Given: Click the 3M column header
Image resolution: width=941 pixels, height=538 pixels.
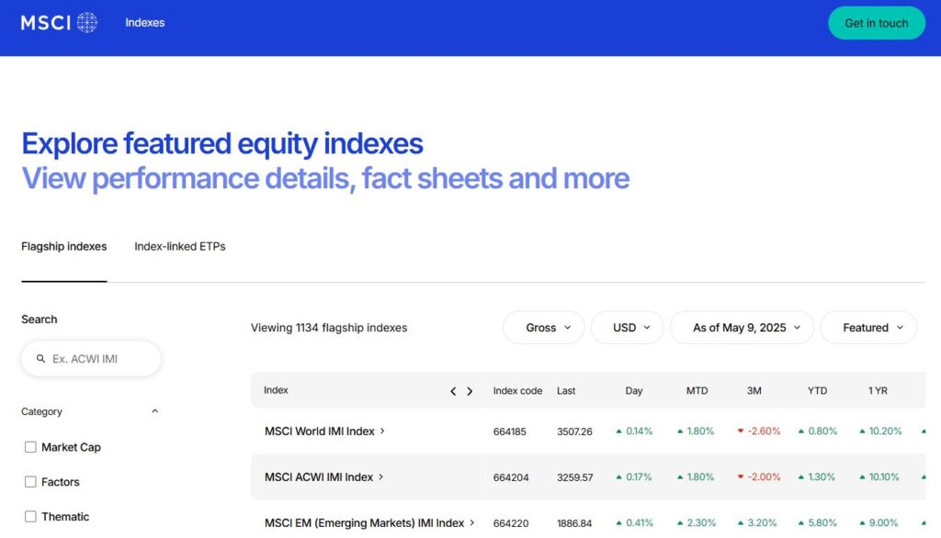Looking at the screenshot, I should 754,391.
